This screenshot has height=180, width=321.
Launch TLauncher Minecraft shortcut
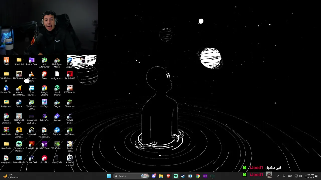[70, 103]
